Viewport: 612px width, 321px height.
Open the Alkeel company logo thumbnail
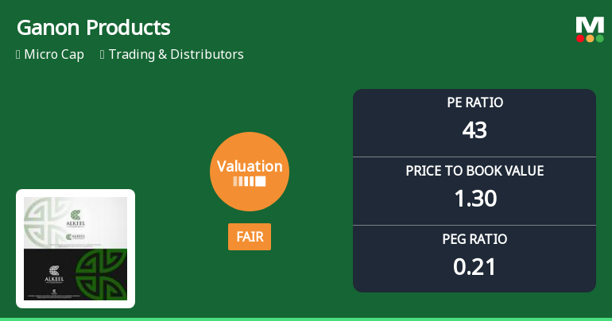pyautogui.click(x=76, y=249)
